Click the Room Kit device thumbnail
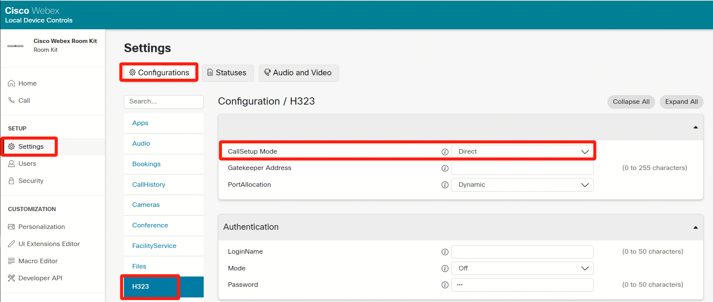 [x=16, y=46]
